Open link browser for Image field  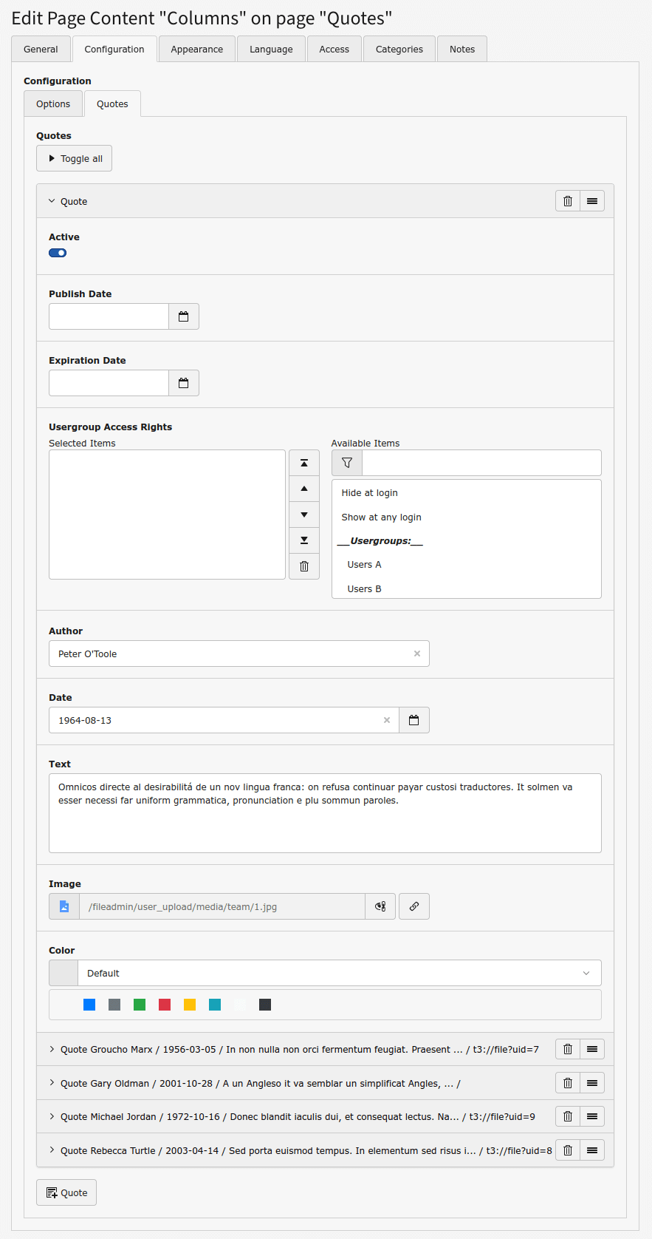413,906
